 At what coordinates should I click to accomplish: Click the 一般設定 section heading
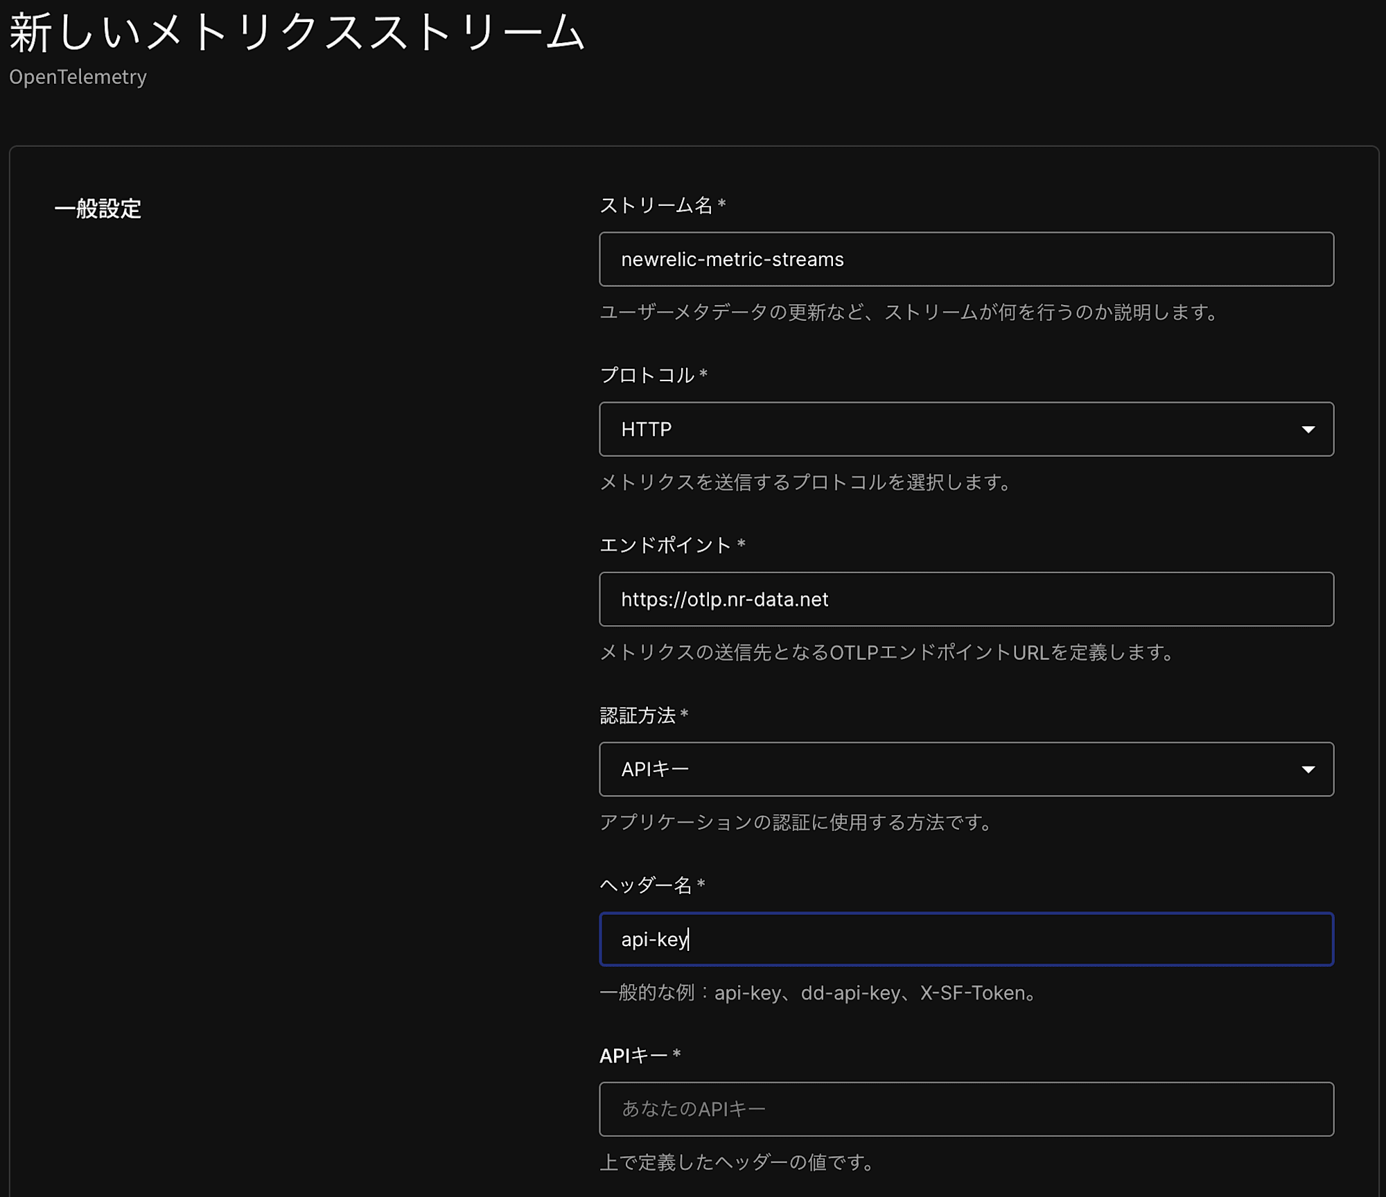click(x=98, y=209)
